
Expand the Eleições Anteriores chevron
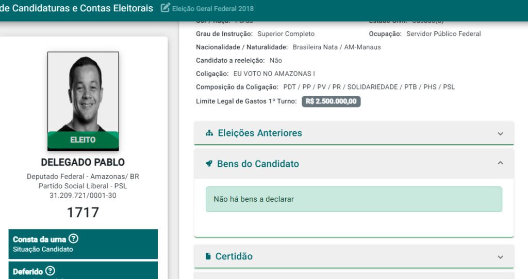point(500,134)
